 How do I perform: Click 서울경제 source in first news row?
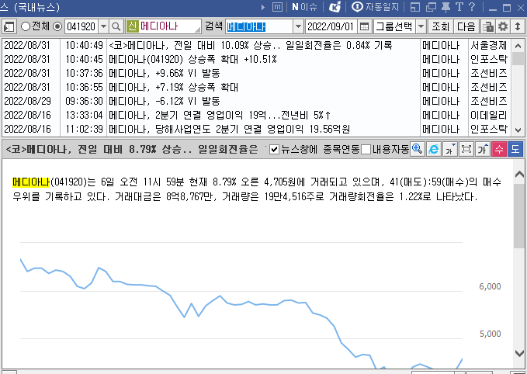(489, 45)
